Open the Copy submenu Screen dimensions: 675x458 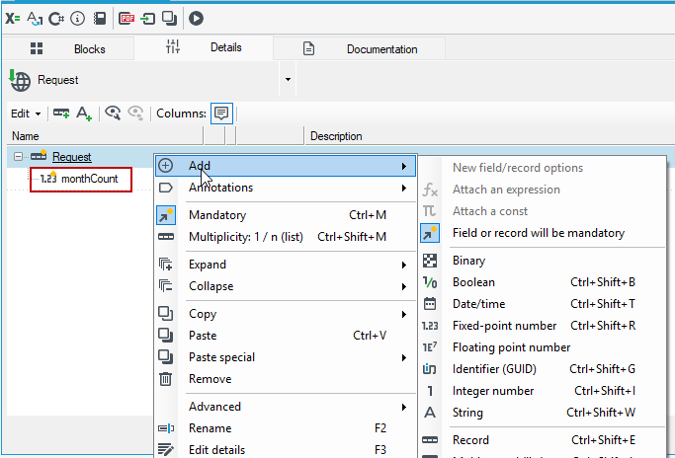pos(286,314)
